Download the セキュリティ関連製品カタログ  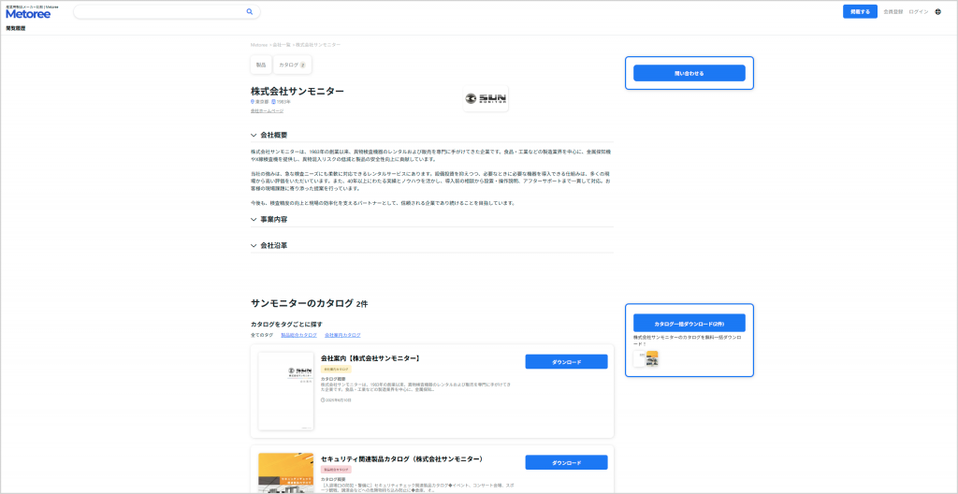click(x=566, y=462)
